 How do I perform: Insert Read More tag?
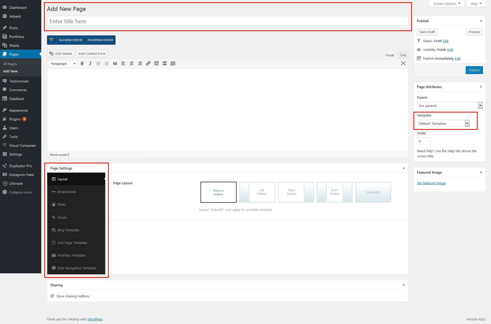[x=165, y=64]
